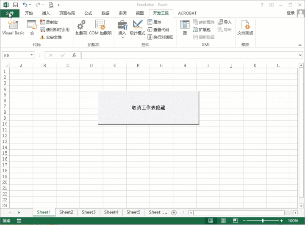Click the Undo arrow
305x225 pixels.
(x=25, y=5)
